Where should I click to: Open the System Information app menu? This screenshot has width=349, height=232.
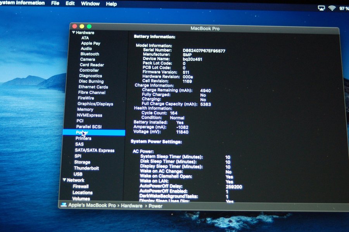tap(22, 3)
